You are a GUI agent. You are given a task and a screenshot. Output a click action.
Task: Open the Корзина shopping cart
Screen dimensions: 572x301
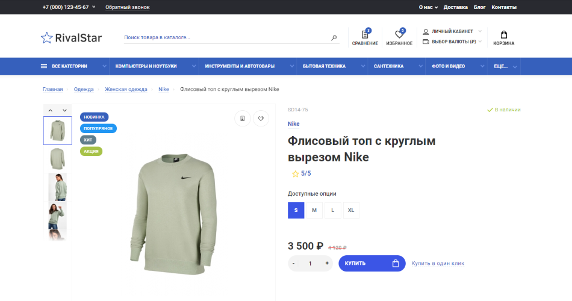503,38
